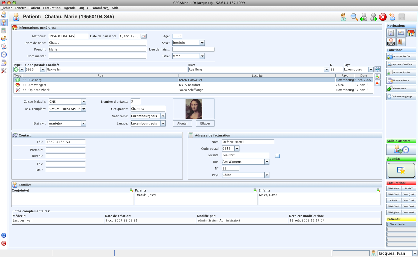This screenshot has width=418, height=257.
Task: Click the Effacer photo button
Action: 205,123
